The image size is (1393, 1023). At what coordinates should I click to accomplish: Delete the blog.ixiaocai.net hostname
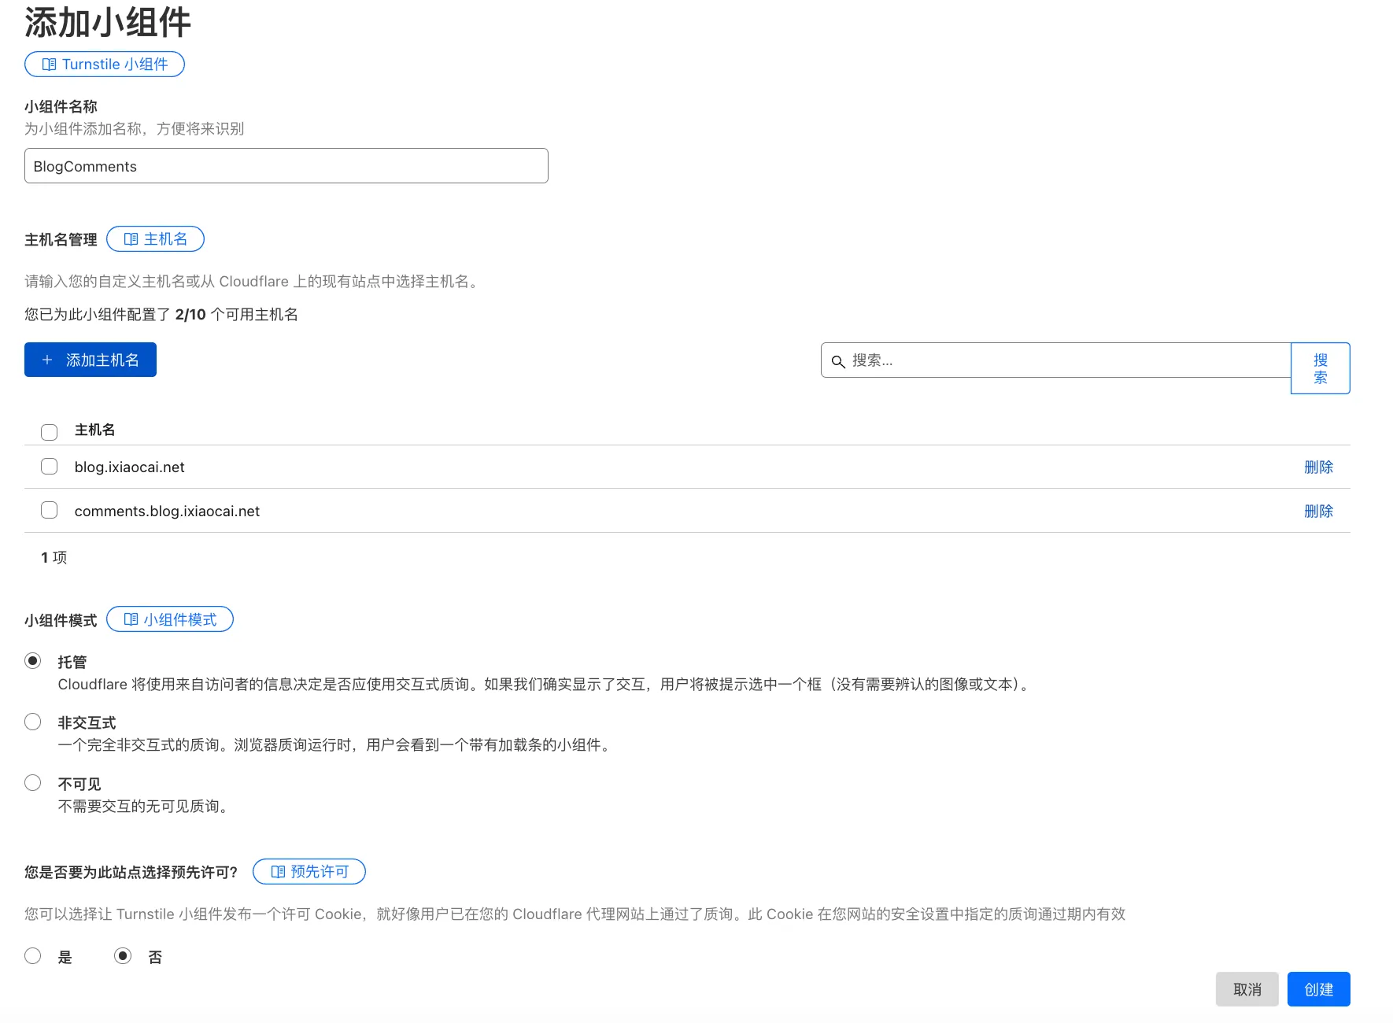1318,467
